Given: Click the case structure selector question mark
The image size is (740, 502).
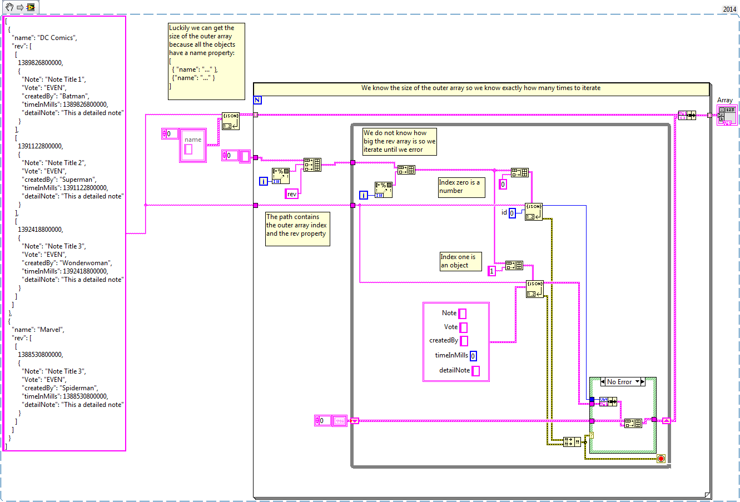Looking at the screenshot, I should tap(592, 435).
